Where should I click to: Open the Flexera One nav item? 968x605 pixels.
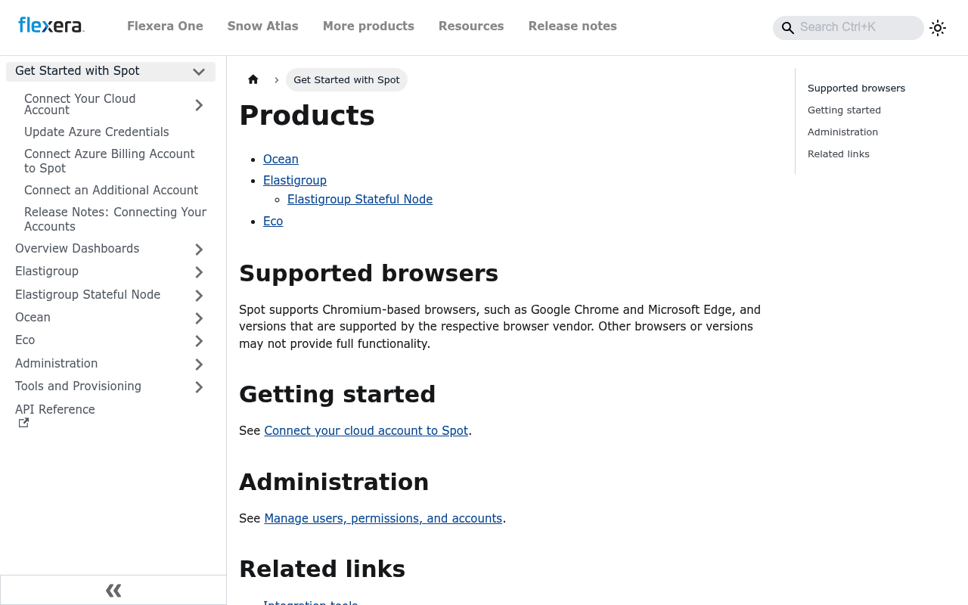click(165, 26)
